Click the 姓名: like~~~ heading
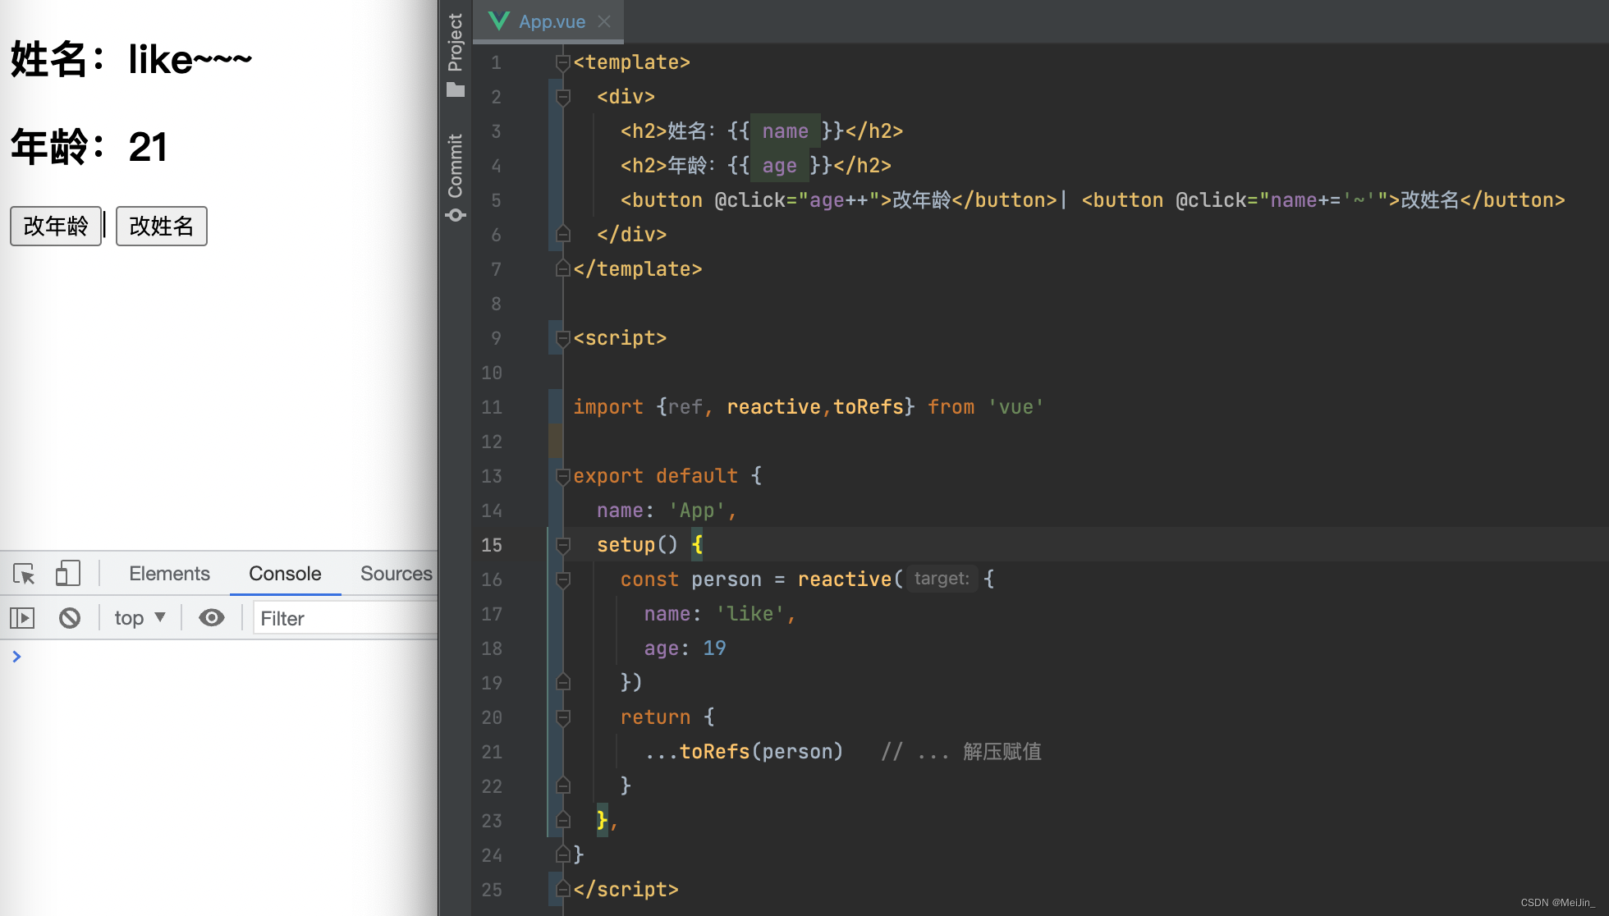This screenshot has height=916, width=1609. pyautogui.click(x=131, y=60)
